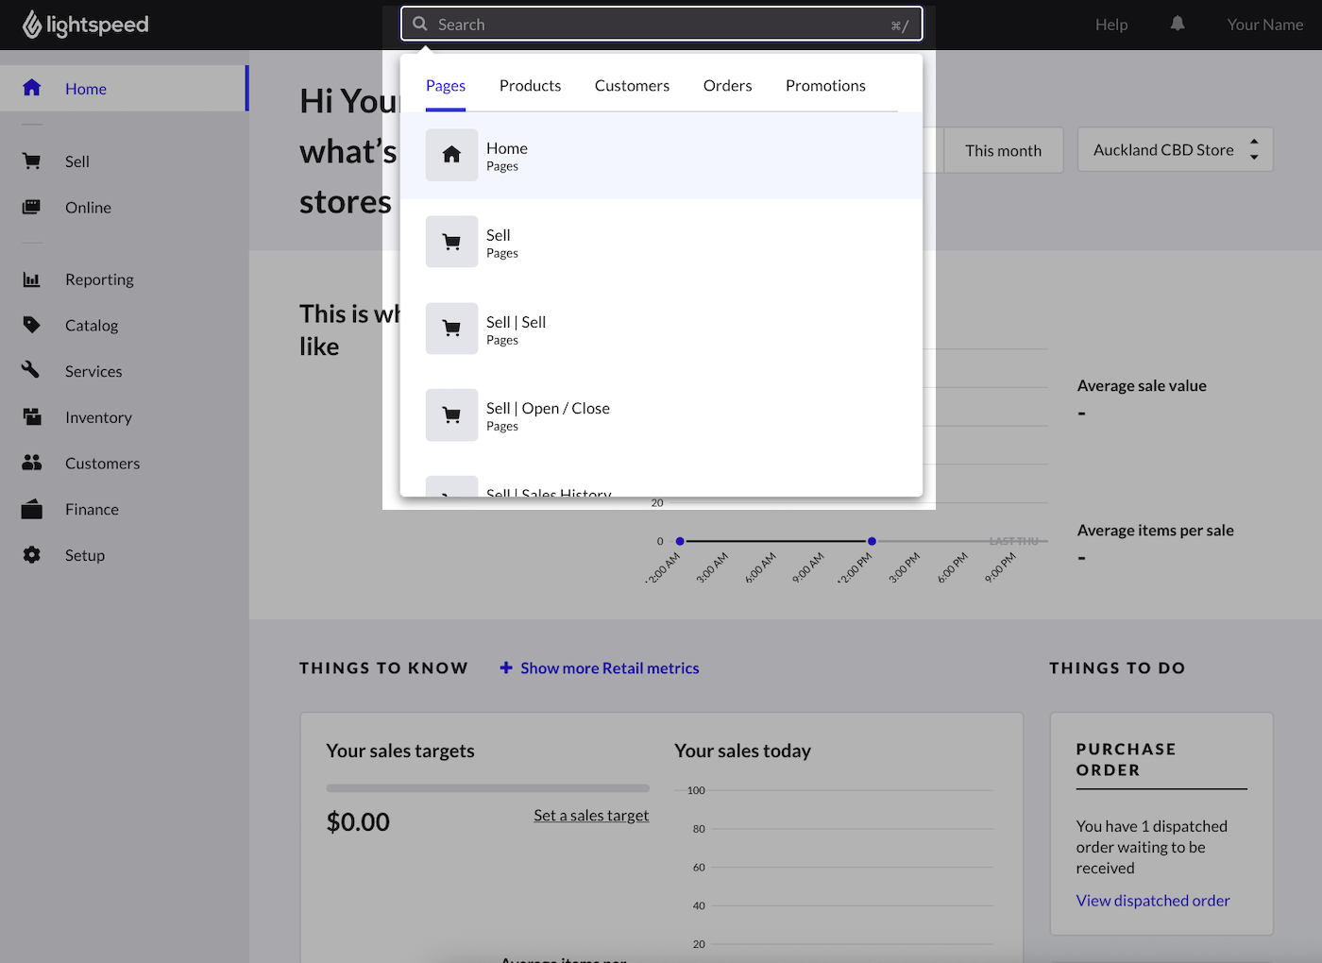Click the Lightspeed logo
The image size is (1322, 963).
tap(85, 25)
